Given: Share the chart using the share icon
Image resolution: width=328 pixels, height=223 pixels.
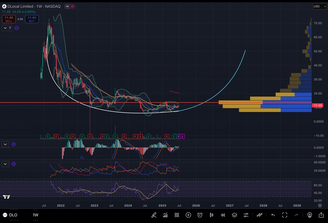Looking at the screenshot, I should point(321,215).
